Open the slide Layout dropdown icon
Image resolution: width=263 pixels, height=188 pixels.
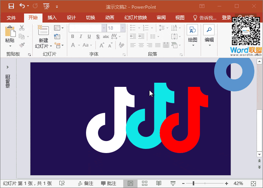[59, 28]
